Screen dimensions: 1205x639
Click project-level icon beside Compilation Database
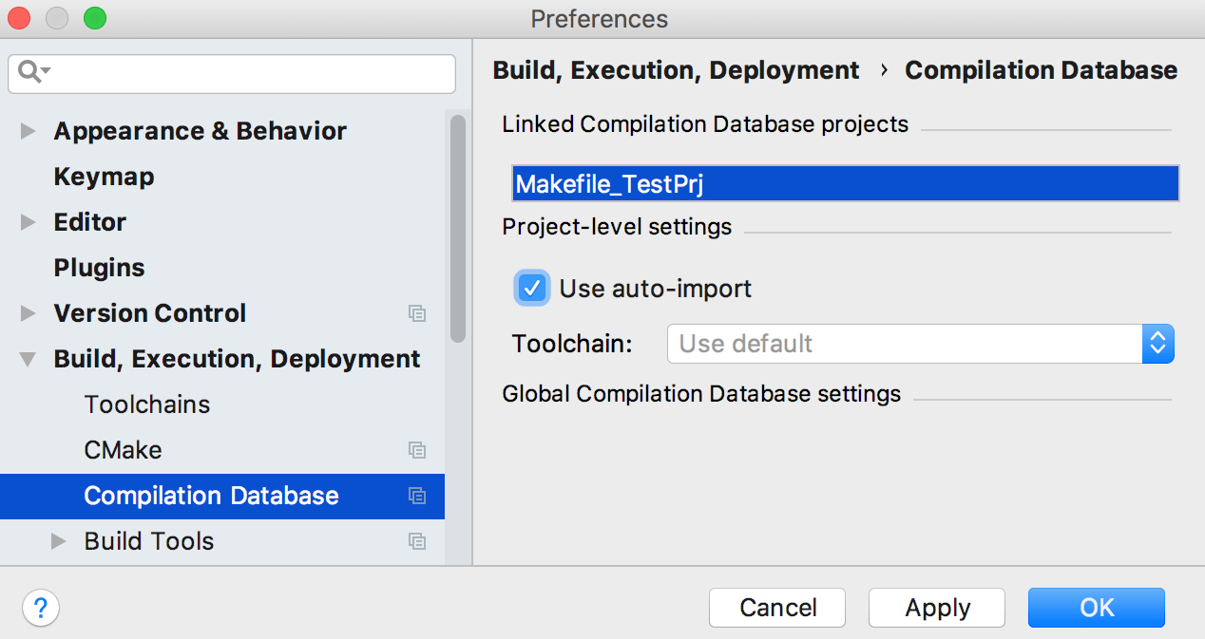click(417, 496)
